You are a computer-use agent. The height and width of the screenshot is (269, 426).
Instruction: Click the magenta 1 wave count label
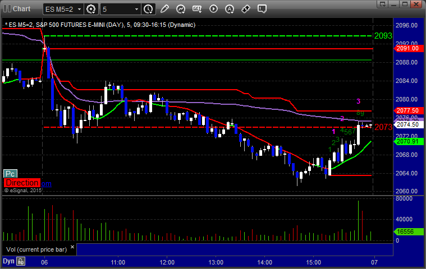click(333, 132)
